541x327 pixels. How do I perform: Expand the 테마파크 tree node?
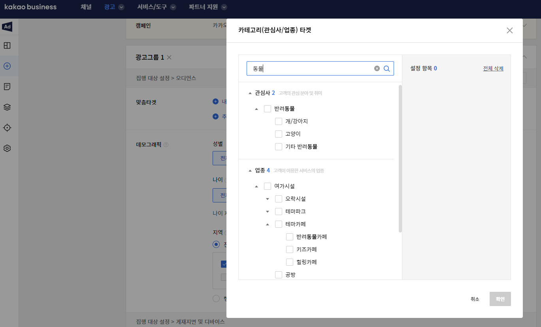(268, 212)
